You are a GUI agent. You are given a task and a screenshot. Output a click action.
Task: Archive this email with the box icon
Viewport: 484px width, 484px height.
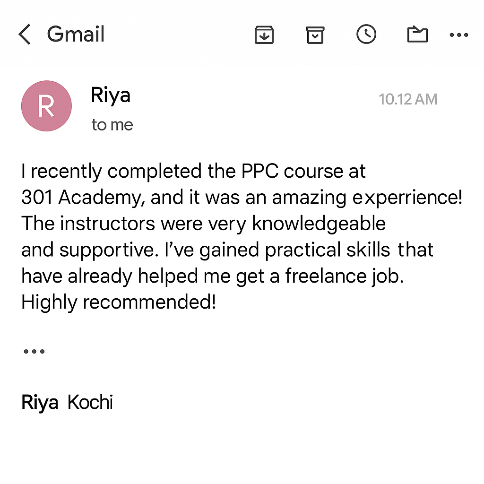tap(315, 35)
